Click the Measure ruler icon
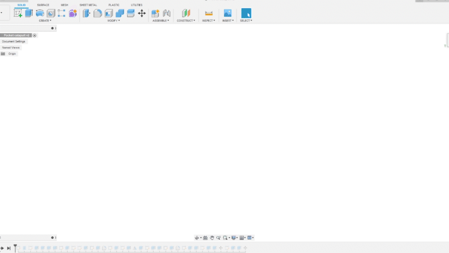The height and width of the screenshot is (253, 449). (209, 13)
